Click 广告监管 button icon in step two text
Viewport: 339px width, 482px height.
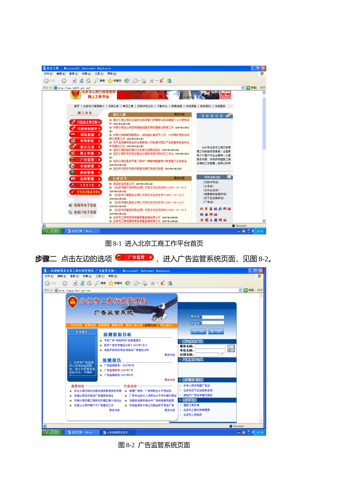(x=134, y=257)
